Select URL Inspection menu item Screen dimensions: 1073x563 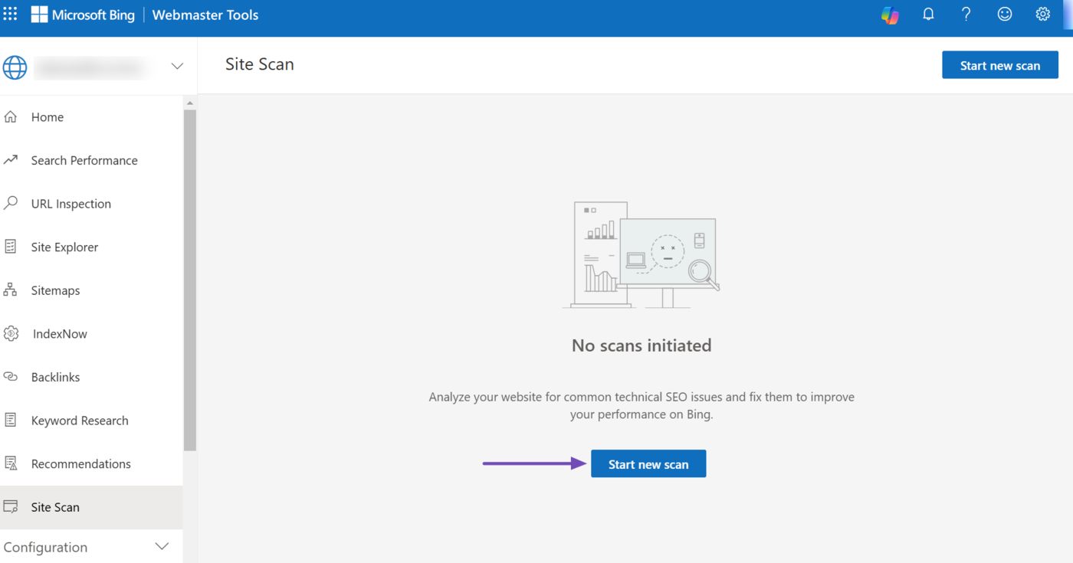pyautogui.click(x=71, y=204)
